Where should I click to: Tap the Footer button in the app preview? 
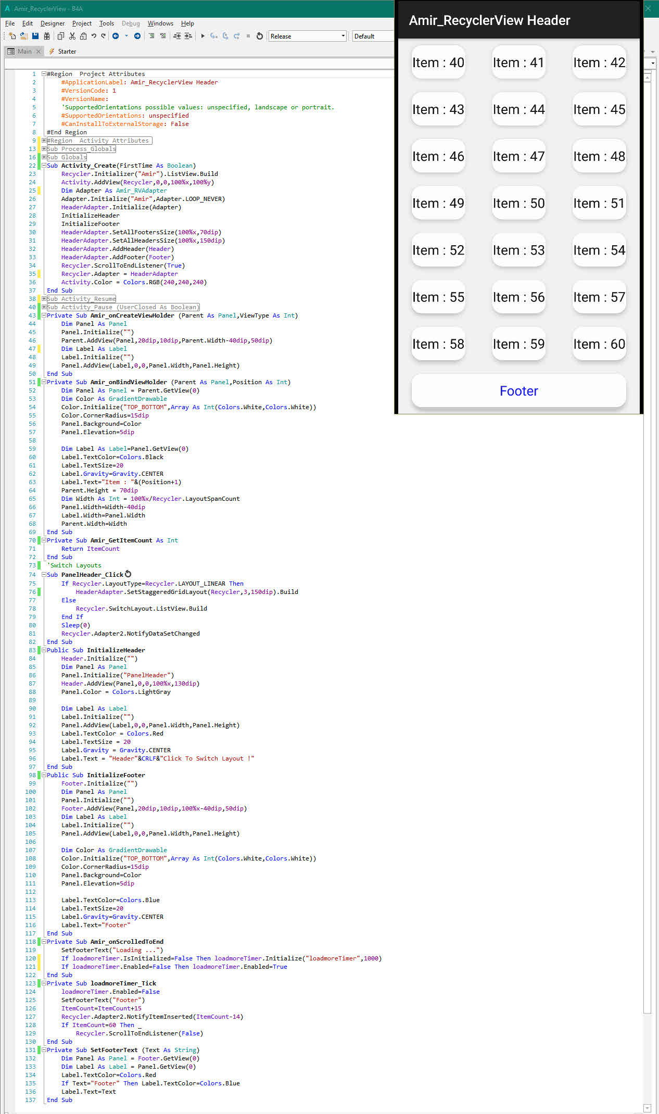pos(518,391)
